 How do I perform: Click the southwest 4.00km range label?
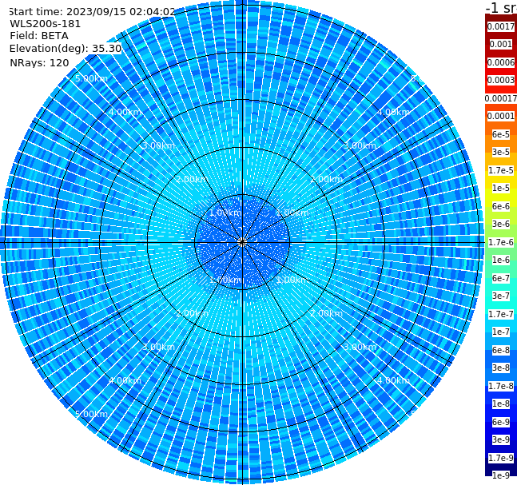[125, 380]
